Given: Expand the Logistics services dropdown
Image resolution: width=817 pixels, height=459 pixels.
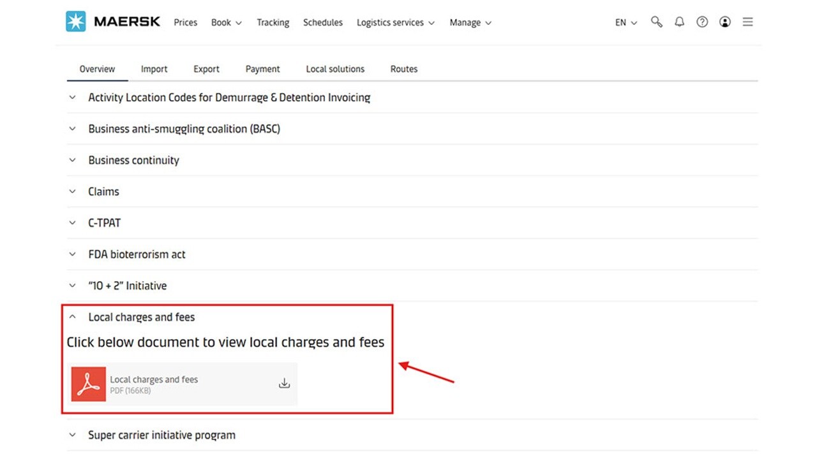Looking at the screenshot, I should click(395, 22).
